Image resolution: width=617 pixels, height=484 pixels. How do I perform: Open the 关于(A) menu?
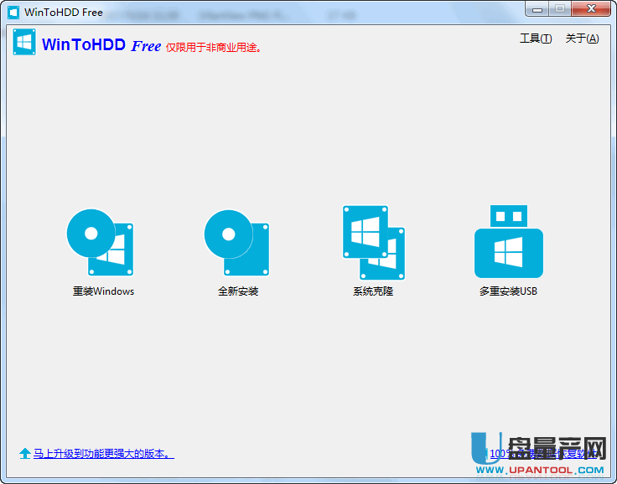click(x=582, y=39)
